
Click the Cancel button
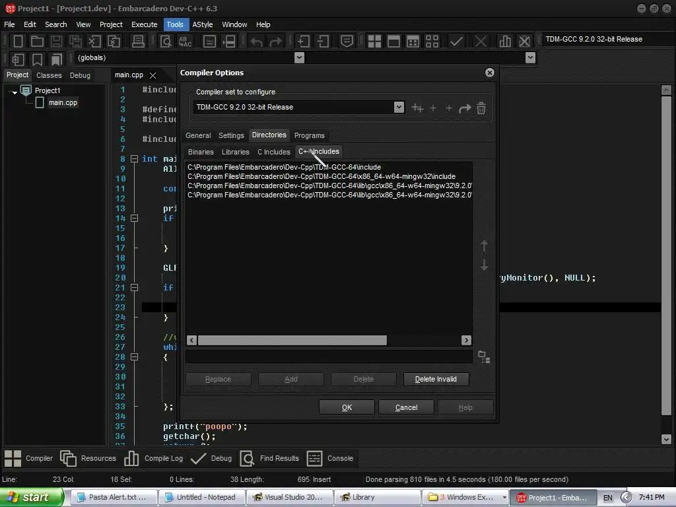(406, 407)
